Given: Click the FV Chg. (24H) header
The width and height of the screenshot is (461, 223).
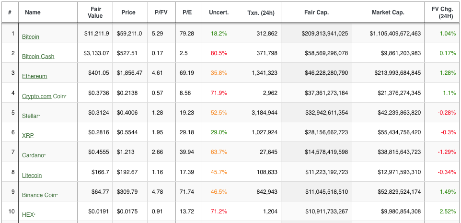Looking at the screenshot, I should (442, 12).
